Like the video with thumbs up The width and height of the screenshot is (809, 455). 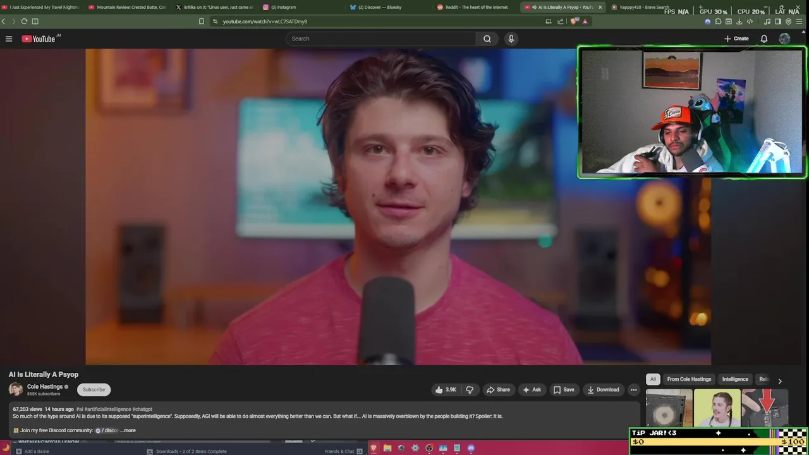click(x=446, y=390)
